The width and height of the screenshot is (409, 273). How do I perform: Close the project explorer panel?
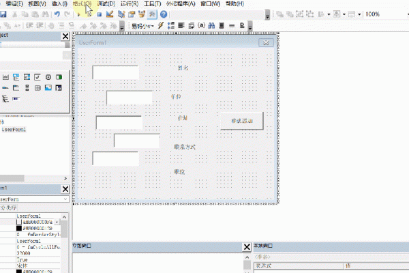pyautogui.click(x=65, y=36)
